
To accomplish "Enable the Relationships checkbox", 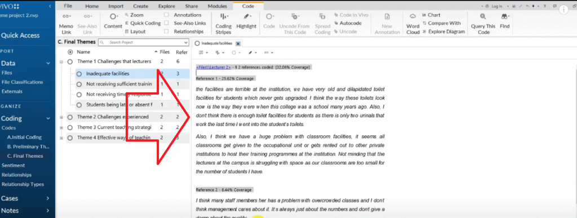I will coord(166,32).
